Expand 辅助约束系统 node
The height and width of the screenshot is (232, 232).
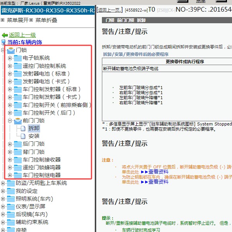(x=3, y=222)
